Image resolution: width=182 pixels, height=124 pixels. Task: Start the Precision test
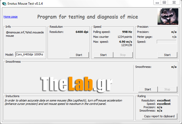pos(167,55)
